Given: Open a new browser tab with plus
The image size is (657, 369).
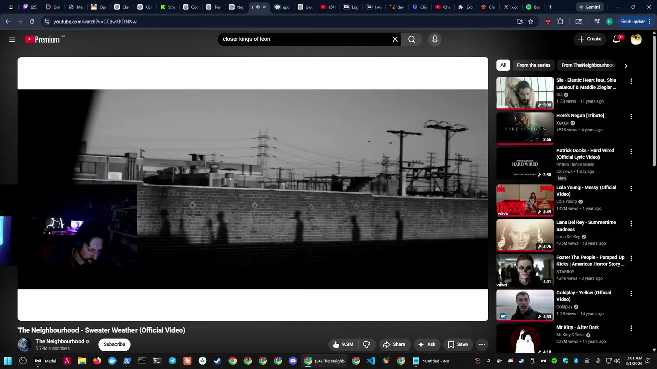Looking at the screenshot, I should point(550,7).
